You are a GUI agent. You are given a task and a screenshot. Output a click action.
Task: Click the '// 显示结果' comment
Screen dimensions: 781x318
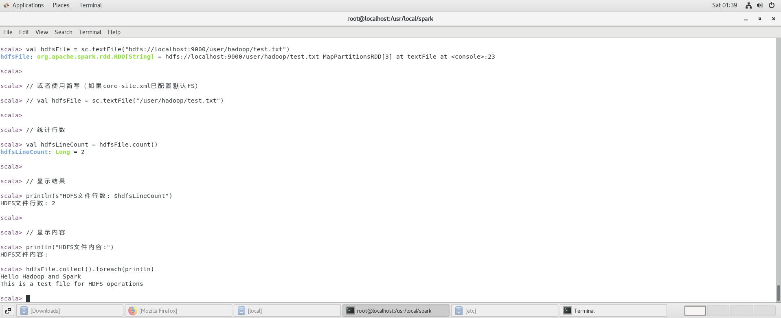click(x=46, y=181)
